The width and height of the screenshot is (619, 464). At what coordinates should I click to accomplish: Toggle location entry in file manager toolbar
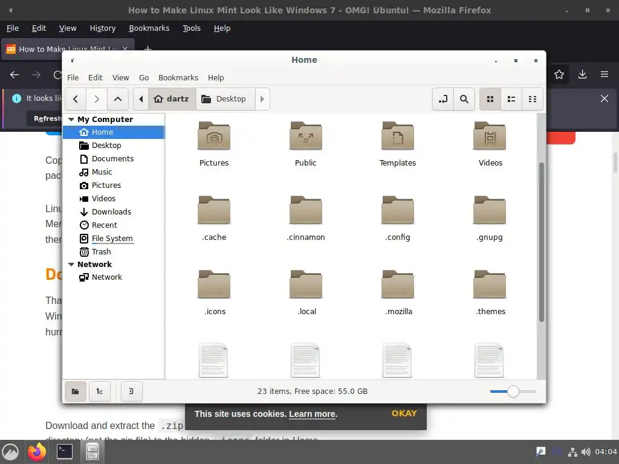tap(443, 99)
